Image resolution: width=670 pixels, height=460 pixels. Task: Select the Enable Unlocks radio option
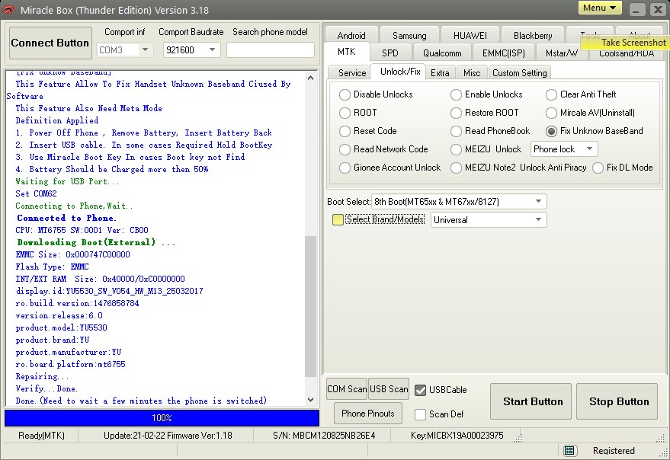[456, 94]
